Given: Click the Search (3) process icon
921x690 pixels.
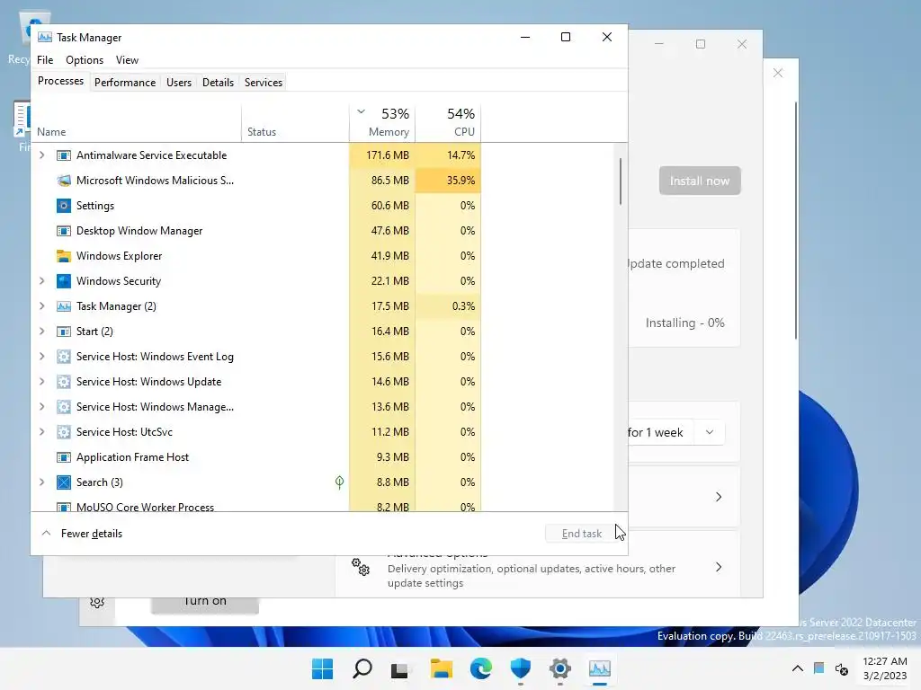Looking at the screenshot, I should 64,482.
